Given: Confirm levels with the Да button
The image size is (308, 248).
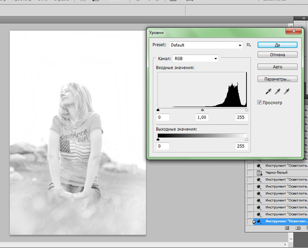Looking at the screenshot, I should click(277, 45).
